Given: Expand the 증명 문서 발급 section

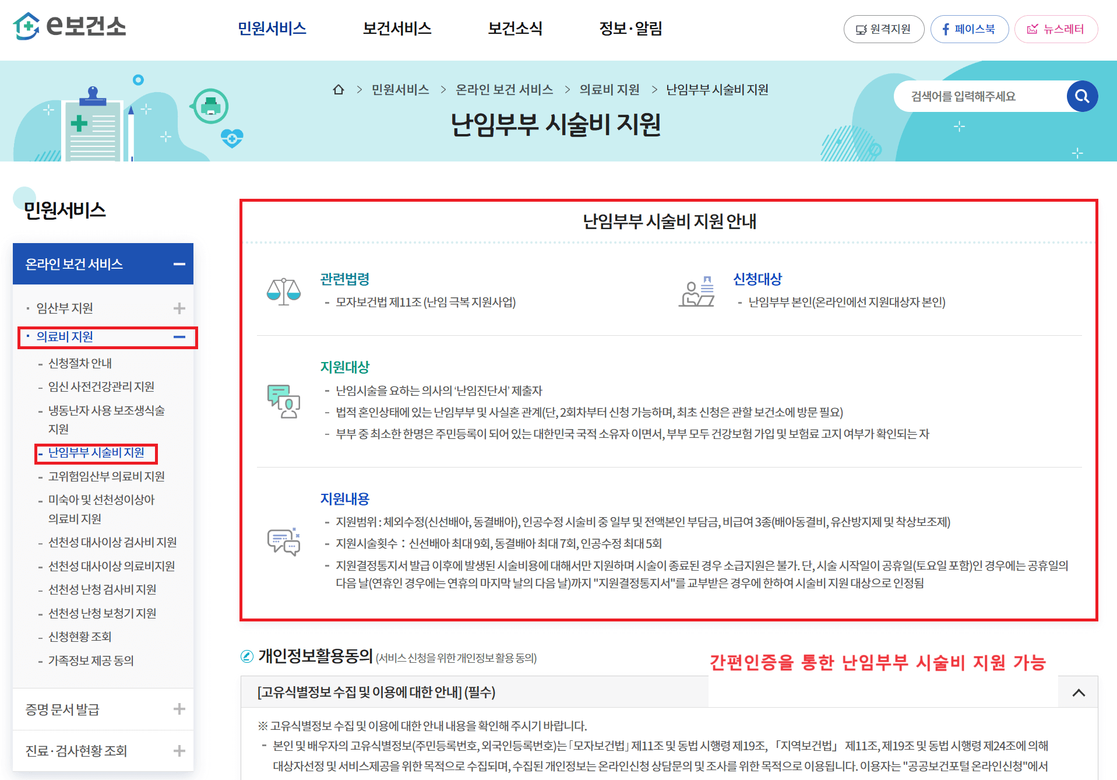Looking at the screenshot, I should click(x=180, y=708).
